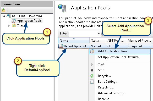This screenshot has width=153, height=101.
Task: Open the Filter dropdown arrow
Action: [99, 33]
